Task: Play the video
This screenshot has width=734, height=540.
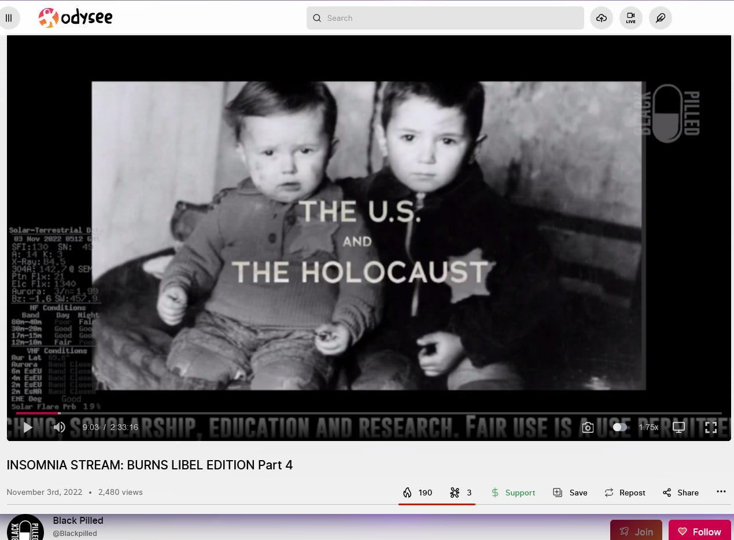Action: click(28, 427)
